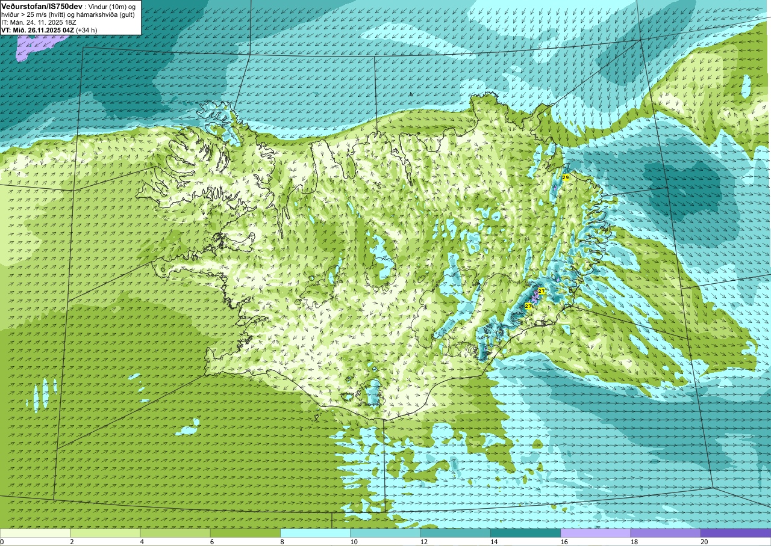This screenshot has width=771, height=546.
Task: Click the 8–10 m/s pale cyan legend swatch
Action: 315,533
